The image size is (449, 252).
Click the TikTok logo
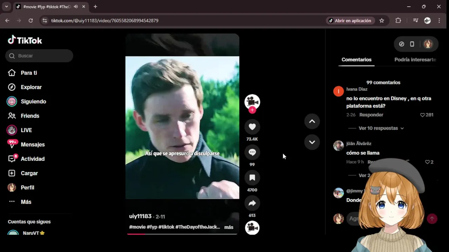(25, 40)
